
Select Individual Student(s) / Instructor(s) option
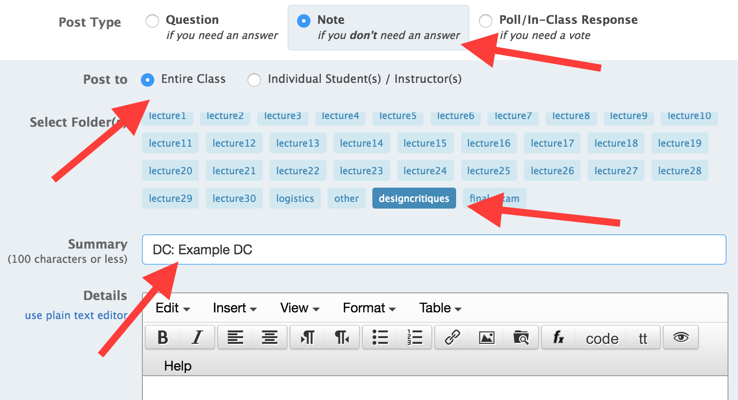254,80
